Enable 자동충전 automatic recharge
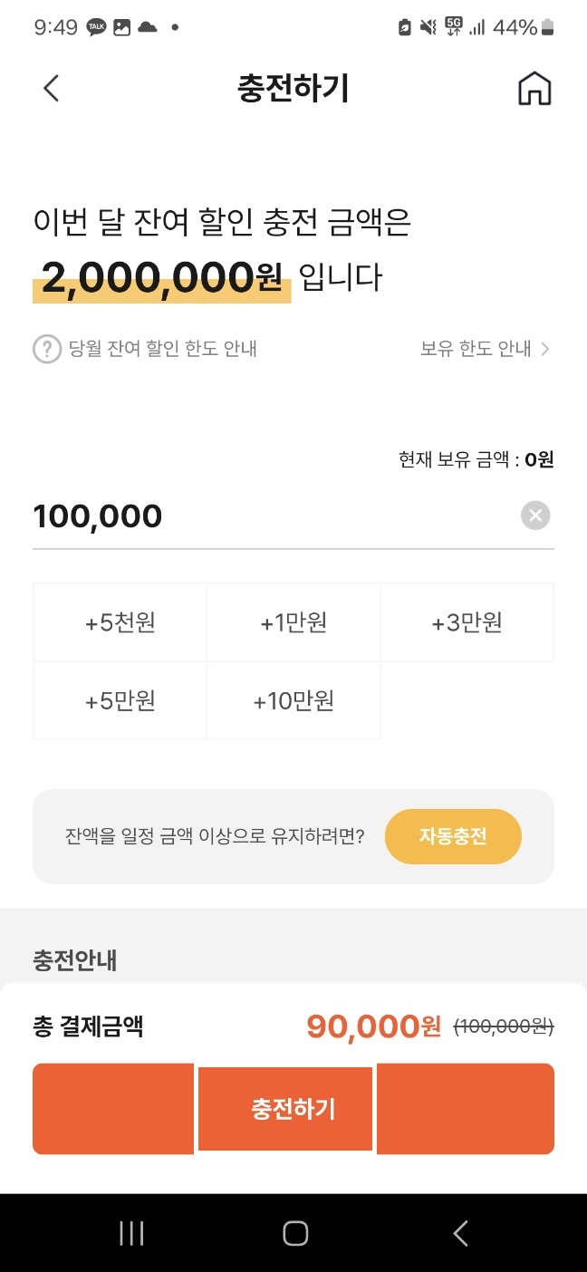Screen dimensions: 587x1272 pos(453,836)
